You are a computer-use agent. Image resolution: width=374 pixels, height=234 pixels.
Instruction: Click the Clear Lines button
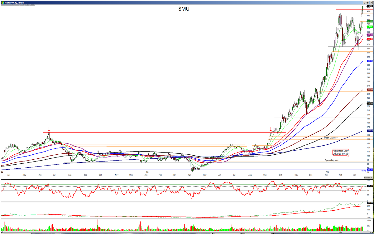point(368,177)
